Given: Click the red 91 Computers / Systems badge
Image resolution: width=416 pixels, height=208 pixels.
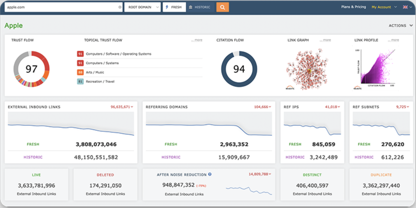Looking at the screenshot, I should [80, 63].
